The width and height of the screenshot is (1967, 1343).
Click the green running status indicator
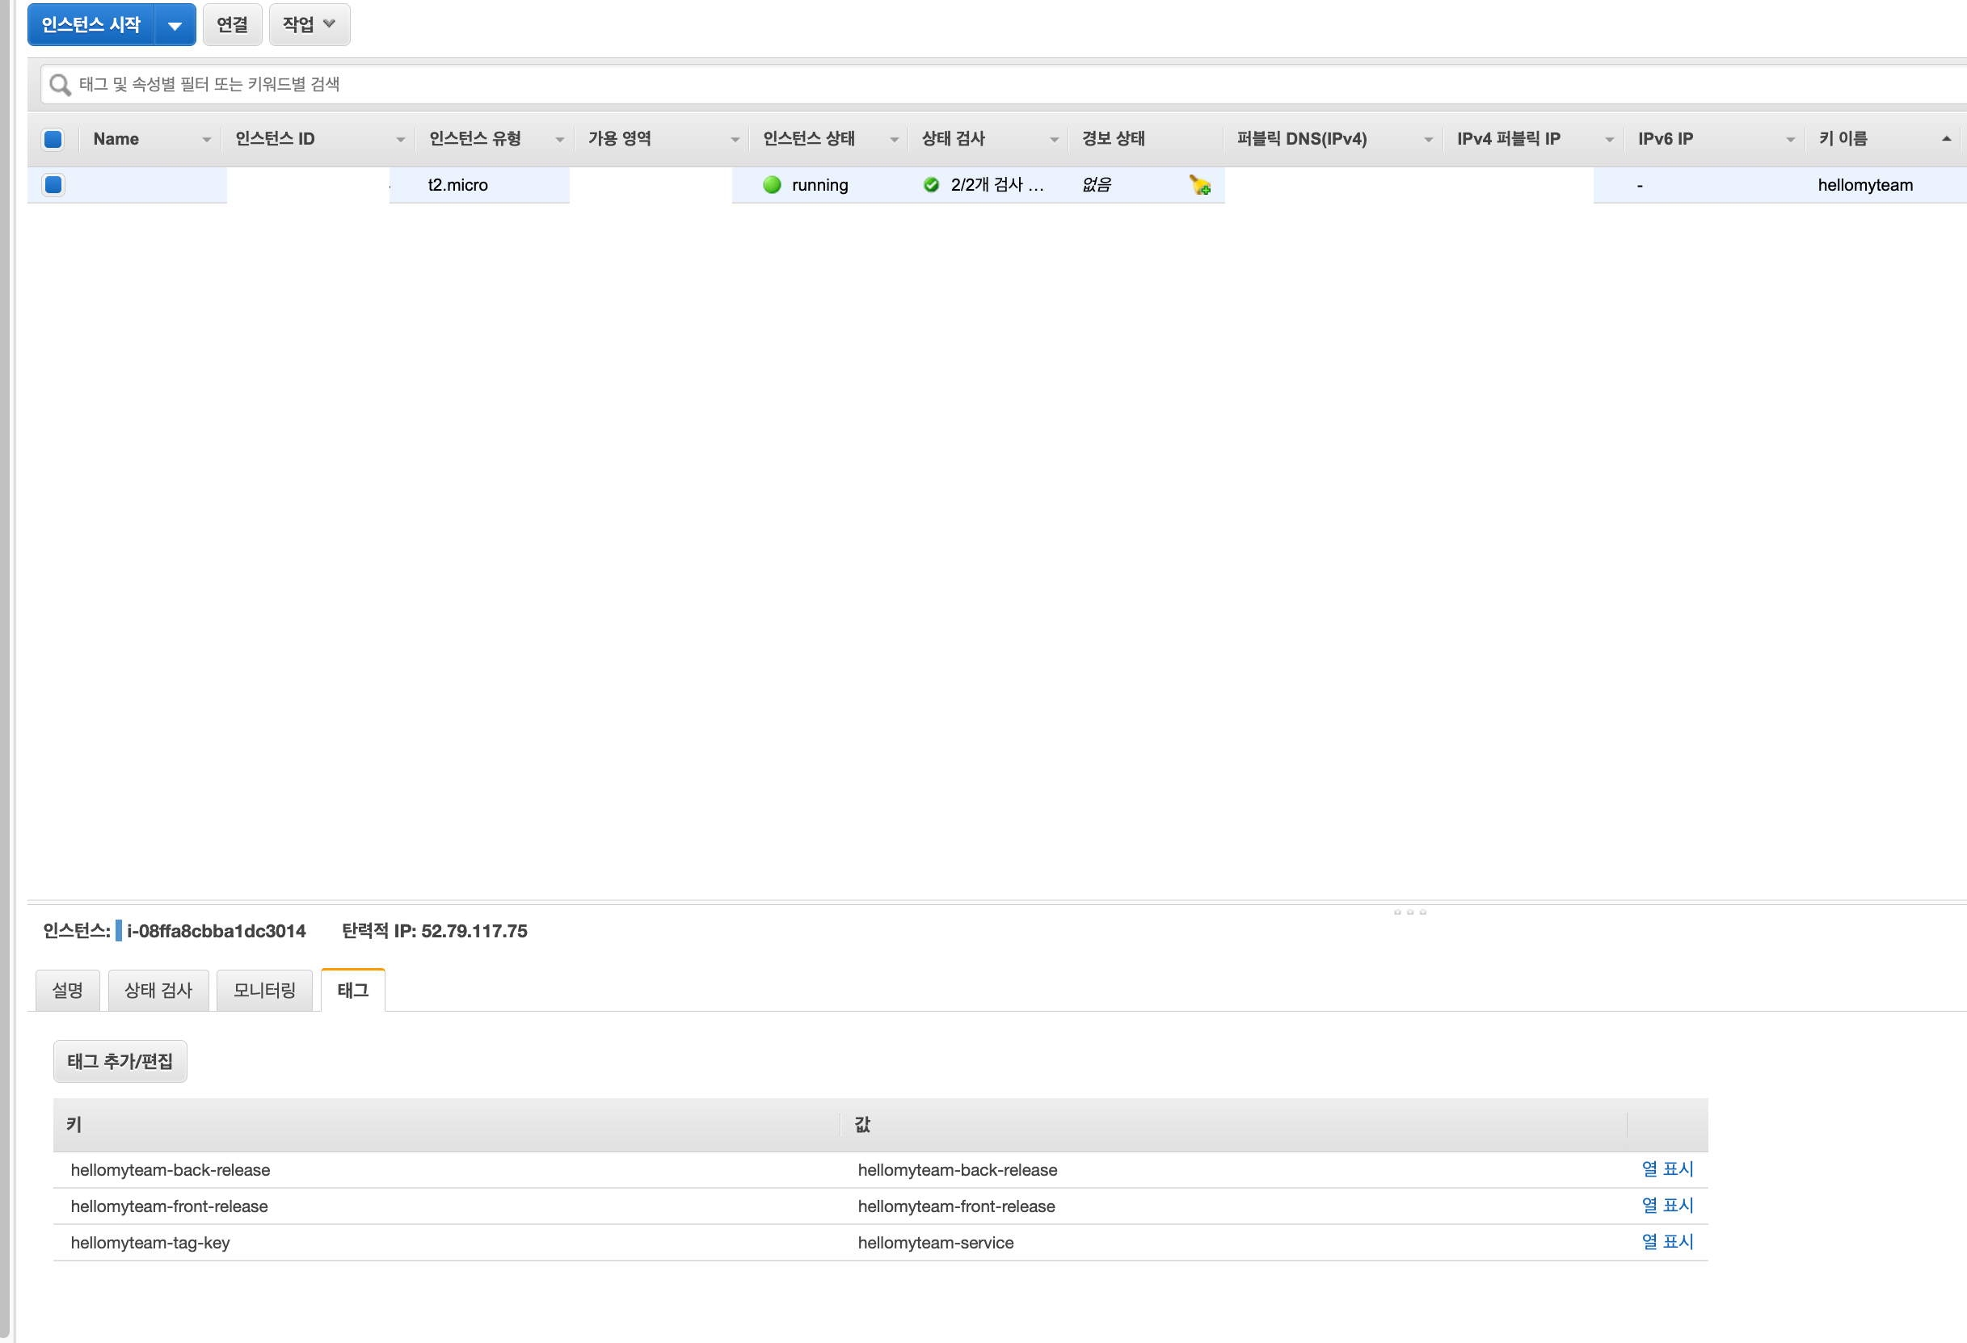click(x=771, y=184)
